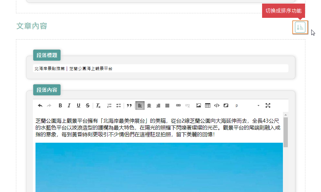Insert a hyperlink using the Link icon
The image size is (321, 192).
coord(178,105)
